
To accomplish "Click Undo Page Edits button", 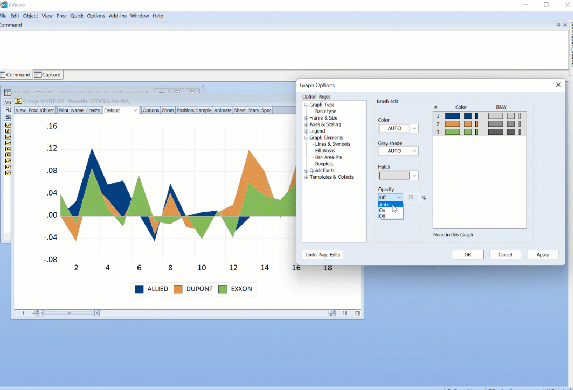I will 323,254.
